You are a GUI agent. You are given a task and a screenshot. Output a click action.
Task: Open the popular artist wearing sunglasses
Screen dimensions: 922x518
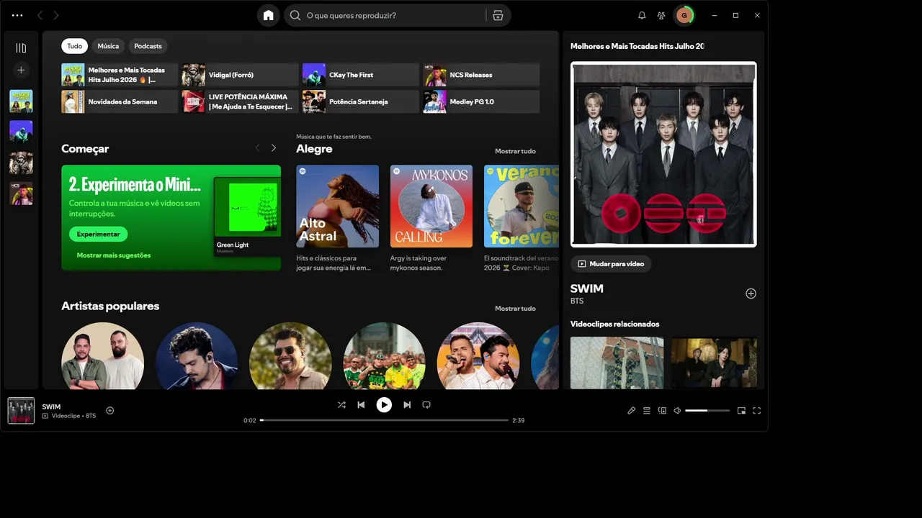click(290, 356)
